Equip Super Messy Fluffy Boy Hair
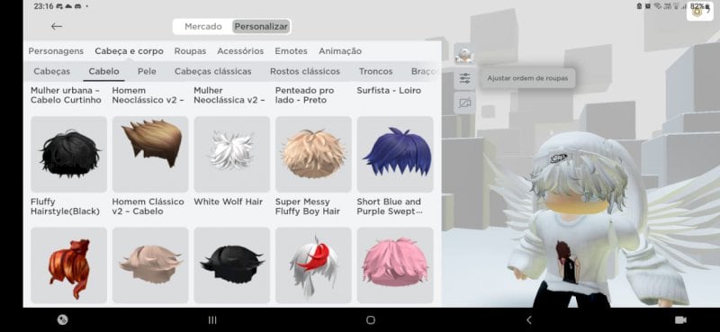720x332 pixels. pyautogui.click(x=313, y=154)
